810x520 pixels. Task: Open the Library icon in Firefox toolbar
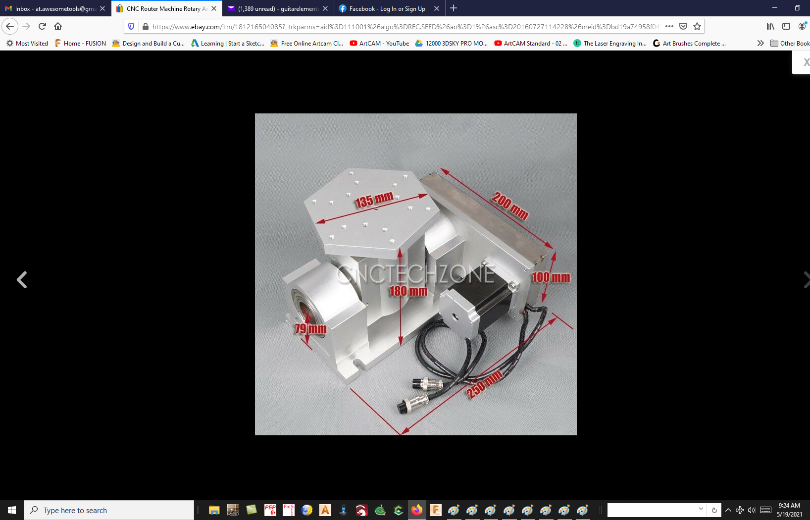(x=770, y=26)
